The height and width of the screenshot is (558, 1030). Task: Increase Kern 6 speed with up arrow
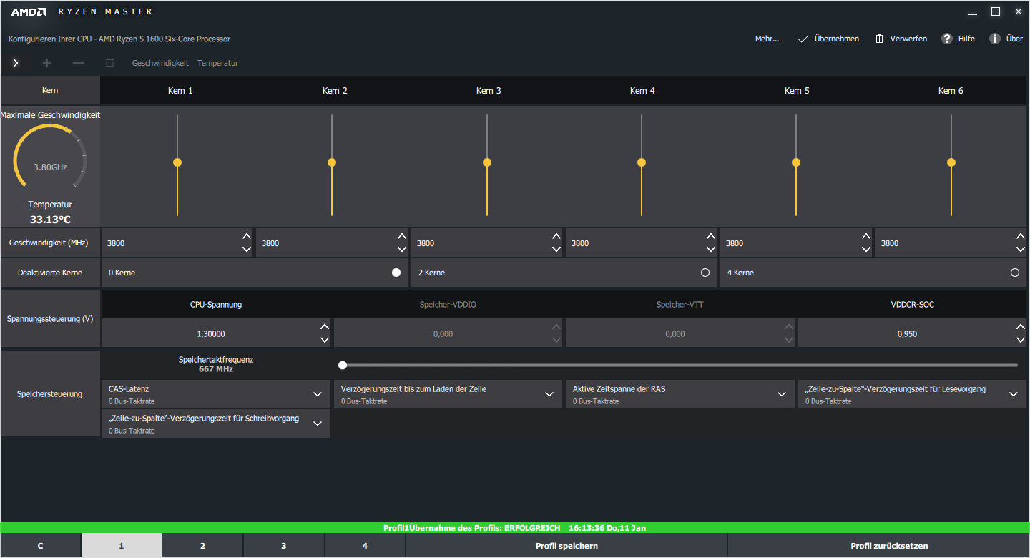[1021, 236]
